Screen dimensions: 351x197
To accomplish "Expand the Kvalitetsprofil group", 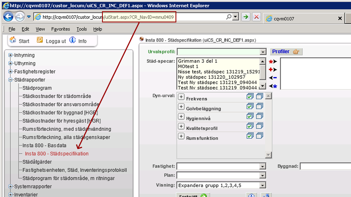I will pyautogui.click(x=181, y=126).
